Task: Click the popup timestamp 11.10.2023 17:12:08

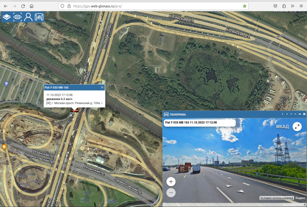Action: (x=59, y=95)
